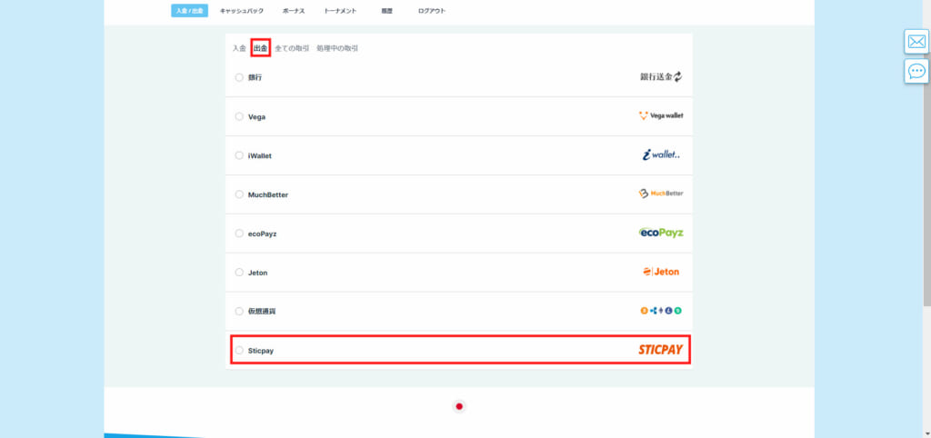Image resolution: width=931 pixels, height=438 pixels.
Task: Open the 履歴 menu item
Action: [387, 11]
